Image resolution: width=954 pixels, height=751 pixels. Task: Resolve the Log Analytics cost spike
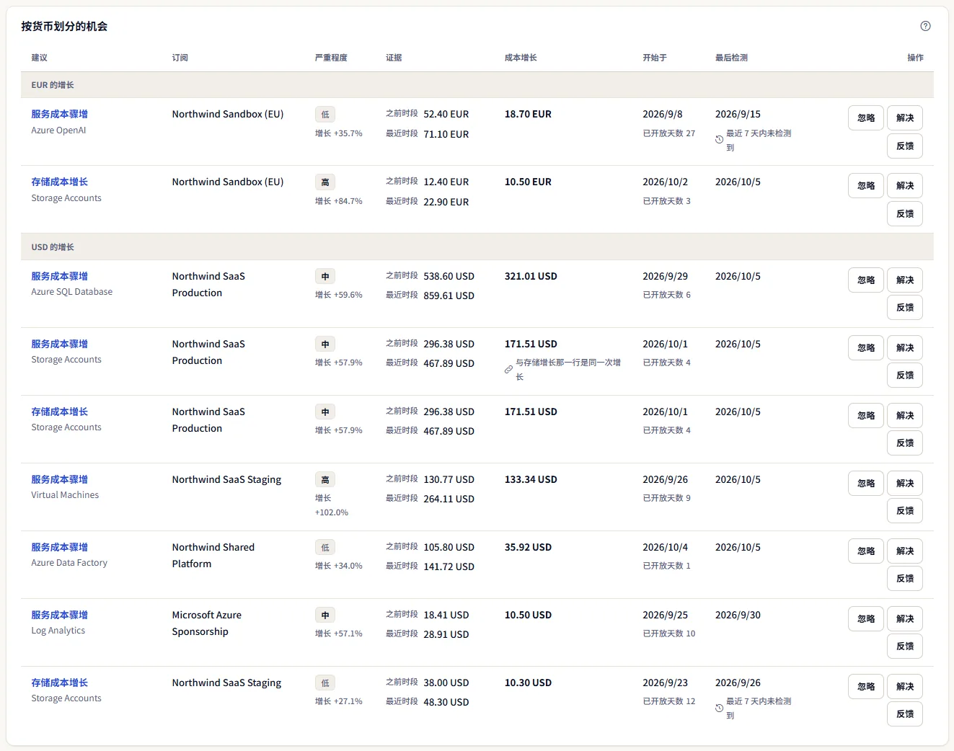(x=905, y=619)
